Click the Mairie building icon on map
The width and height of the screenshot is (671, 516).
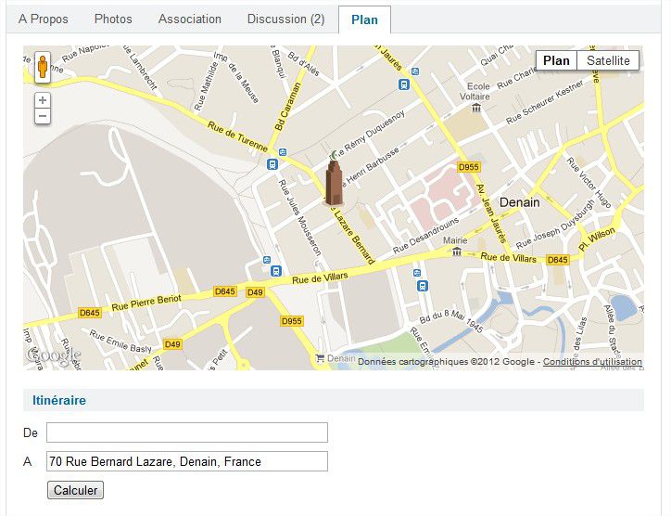pos(457,251)
